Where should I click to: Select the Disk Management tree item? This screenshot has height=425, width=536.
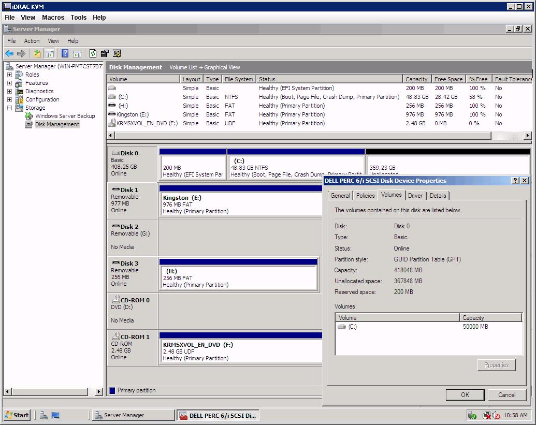click(57, 124)
